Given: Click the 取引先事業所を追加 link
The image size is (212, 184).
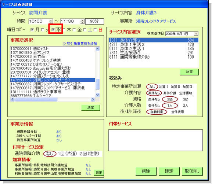Looking at the screenshot, I should pos(80,44).
